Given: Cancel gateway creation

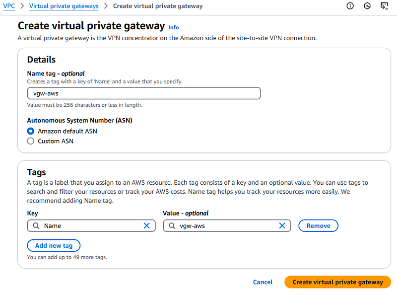Looking at the screenshot, I should pos(263,282).
